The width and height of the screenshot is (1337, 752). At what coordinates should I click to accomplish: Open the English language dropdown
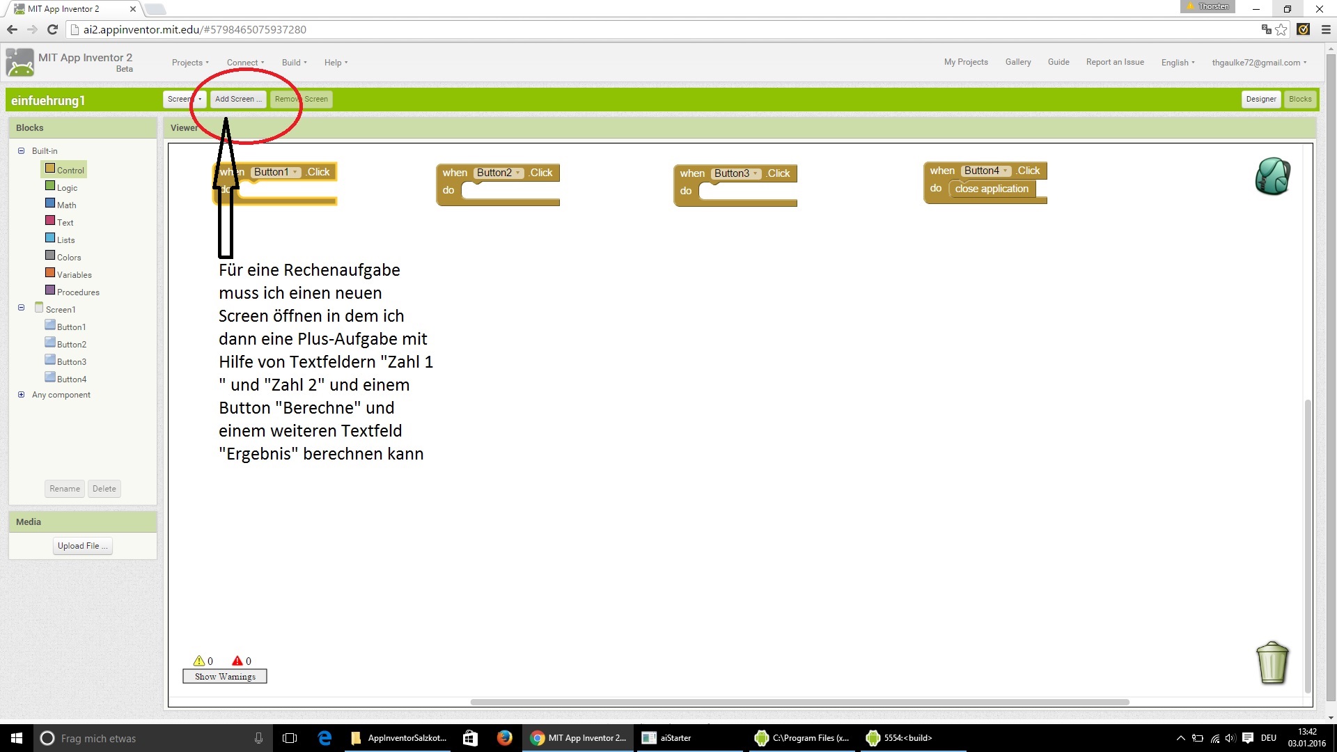coord(1178,63)
